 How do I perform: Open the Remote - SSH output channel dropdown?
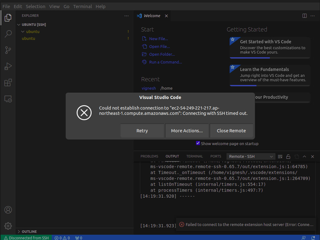click(251, 157)
